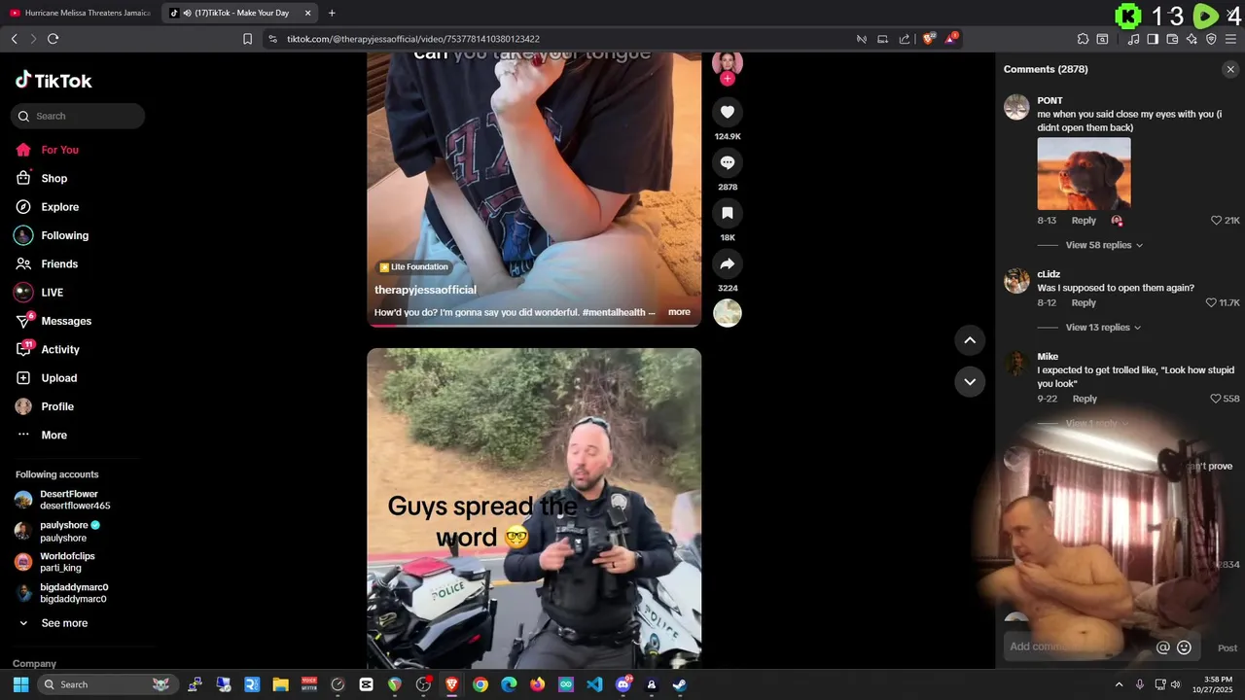This screenshot has width=1245, height=700.
Task: Open Steam from the taskbar
Action: pos(680,684)
